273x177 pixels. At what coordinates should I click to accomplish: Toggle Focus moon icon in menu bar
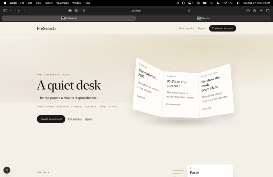[218, 3]
